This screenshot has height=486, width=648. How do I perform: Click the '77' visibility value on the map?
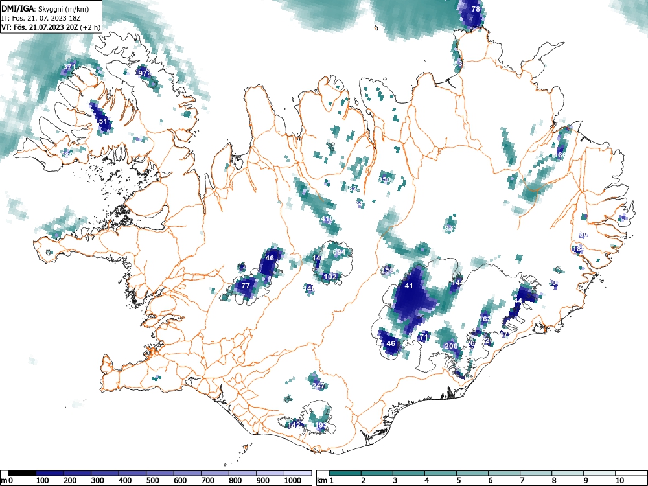(x=246, y=286)
